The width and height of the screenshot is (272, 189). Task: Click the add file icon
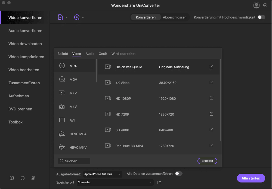point(61,17)
